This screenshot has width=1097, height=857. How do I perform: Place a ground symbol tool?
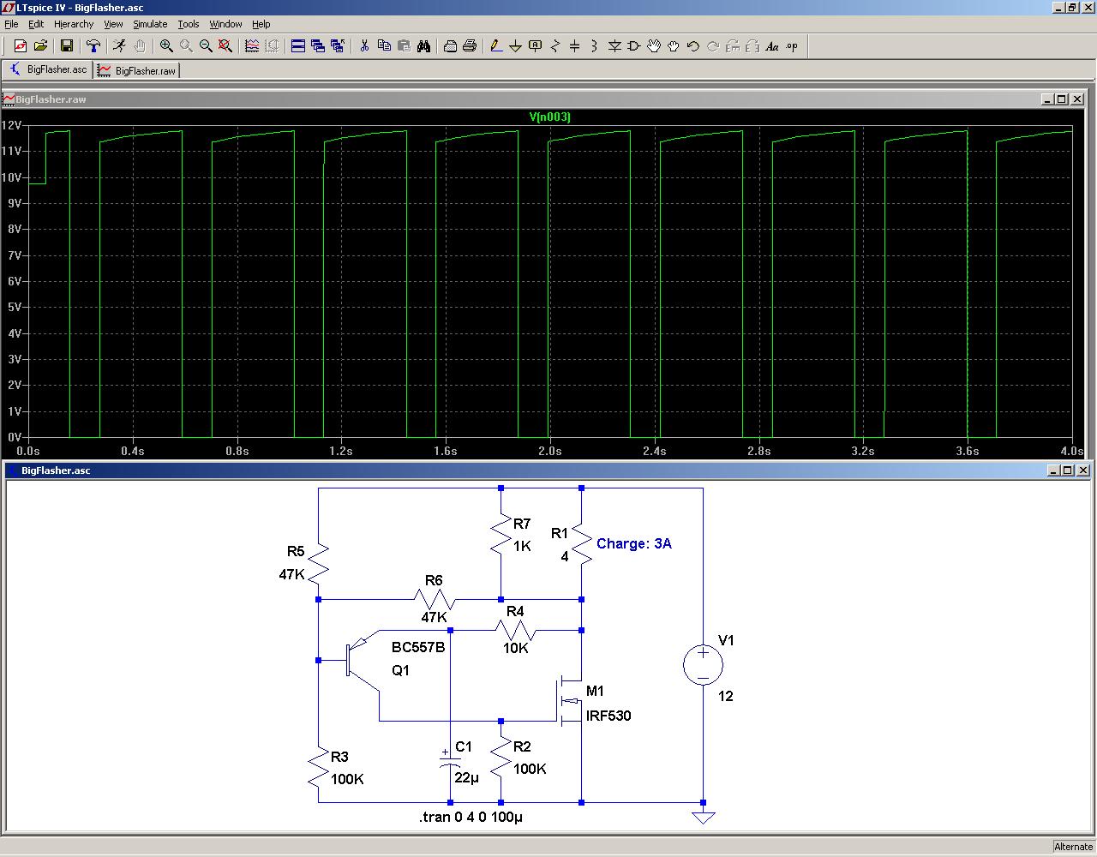pyautogui.click(x=515, y=46)
